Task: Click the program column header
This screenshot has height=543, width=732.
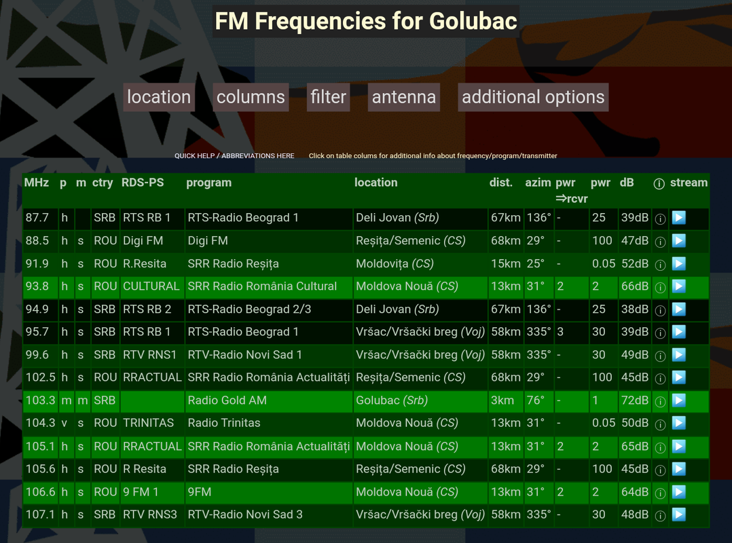Action: 208,183
